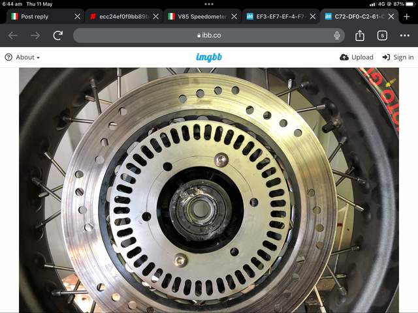
Task: Expand the About dropdown menu
Action: 22,57
